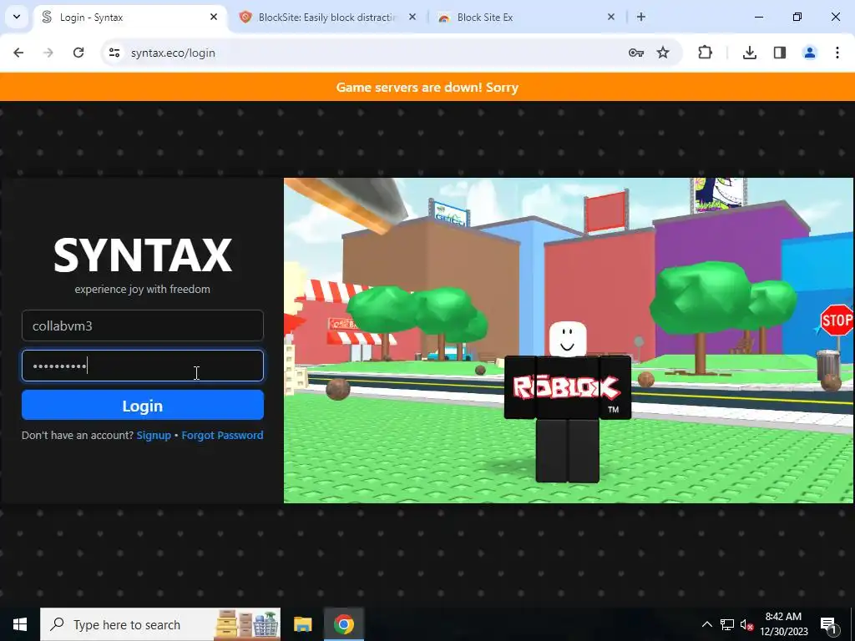The height and width of the screenshot is (641, 855).
Task: Bookmark this page with the star
Action: (x=663, y=53)
